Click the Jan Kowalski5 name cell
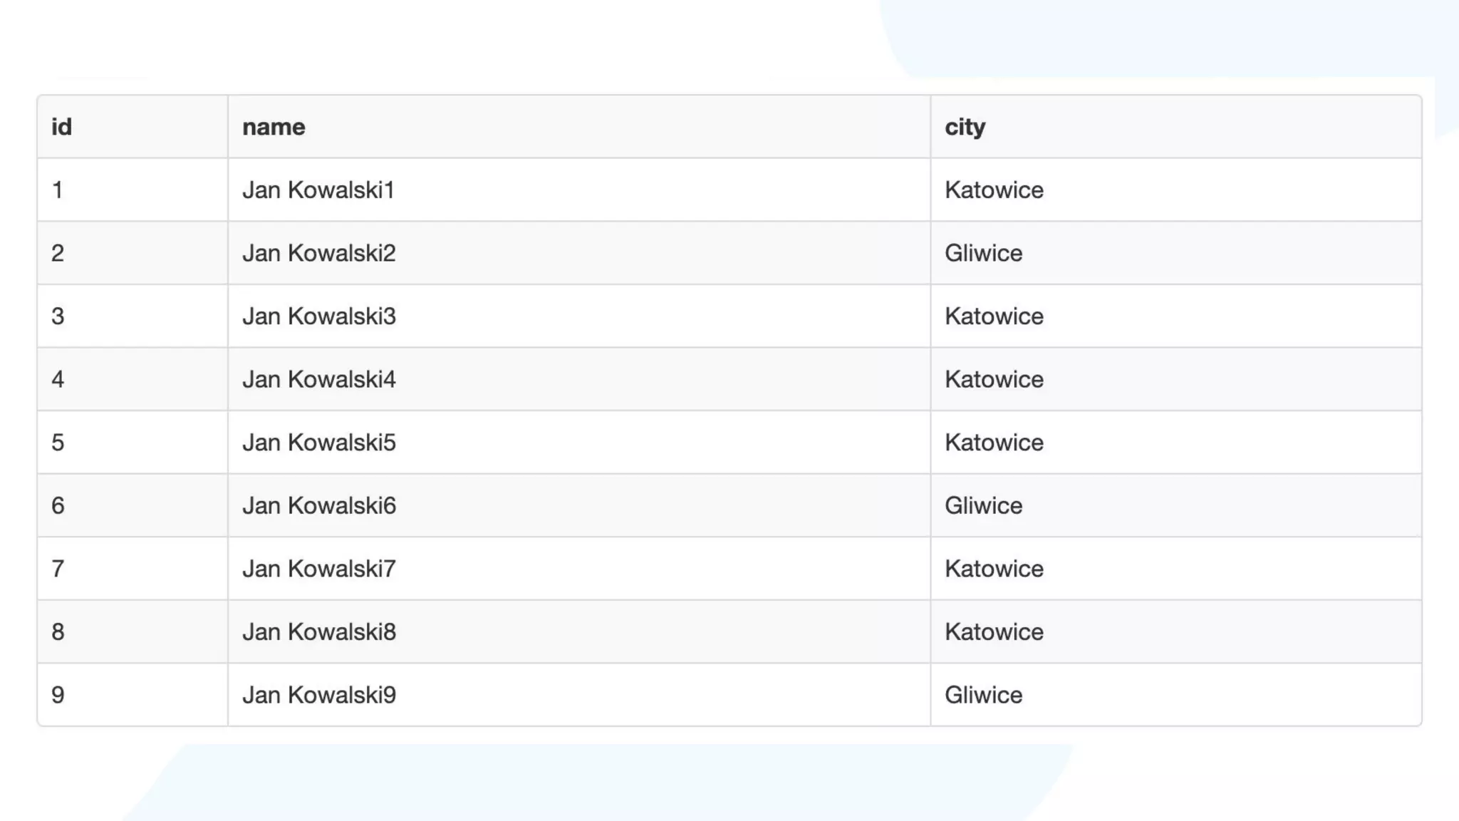Screen dimensions: 1459x821 [318, 443]
